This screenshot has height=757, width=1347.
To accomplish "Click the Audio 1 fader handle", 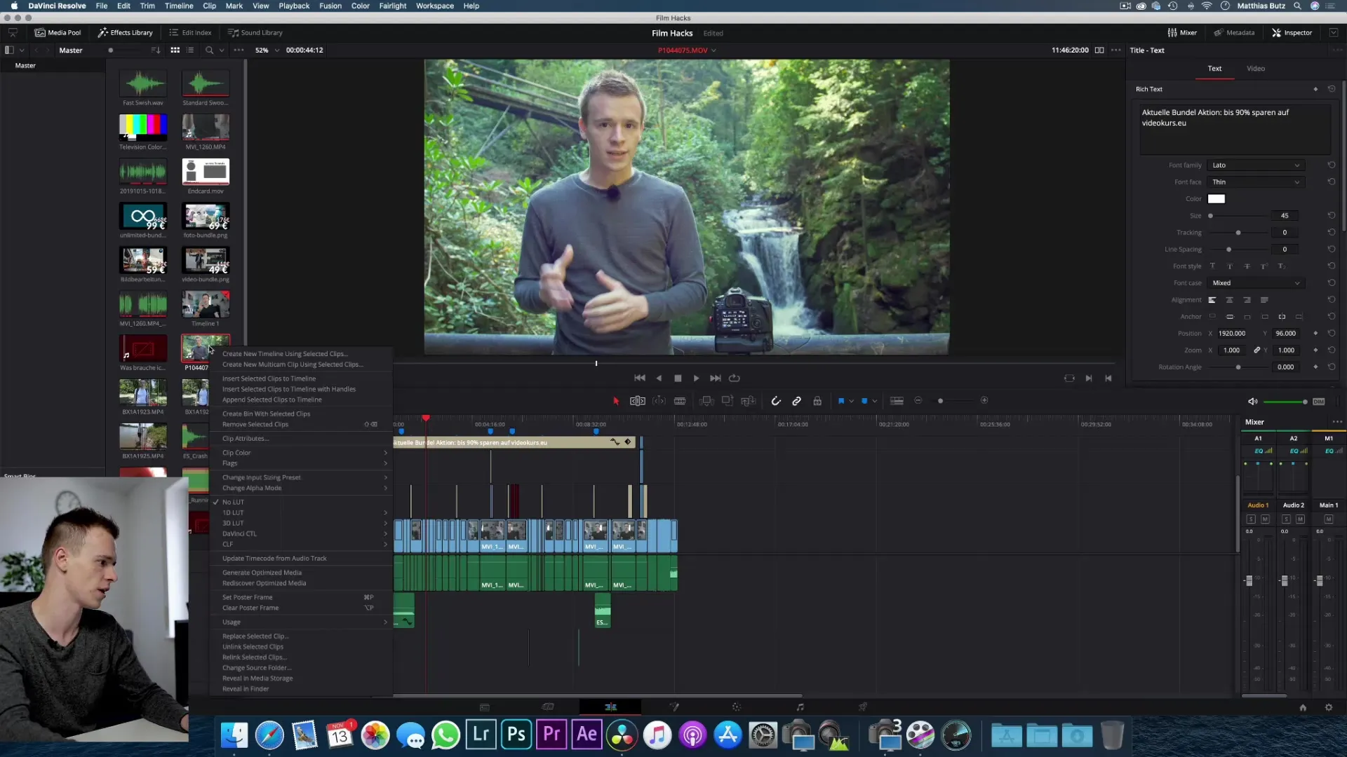I will tap(1249, 581).
